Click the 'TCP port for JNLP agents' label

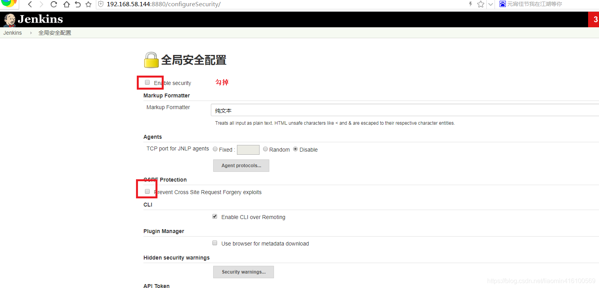(x=178, y=148)
